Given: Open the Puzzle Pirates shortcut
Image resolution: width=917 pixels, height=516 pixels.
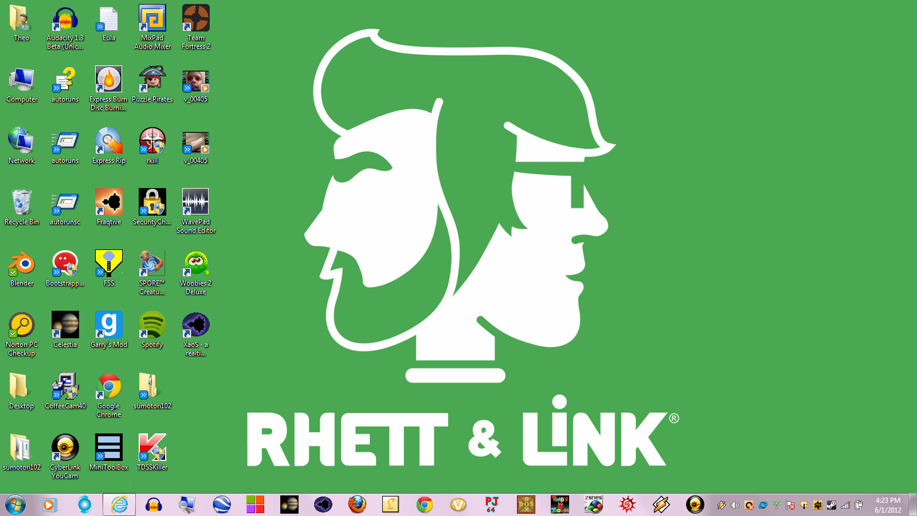Looking at the screenshot, I should [x=152, y=80].
